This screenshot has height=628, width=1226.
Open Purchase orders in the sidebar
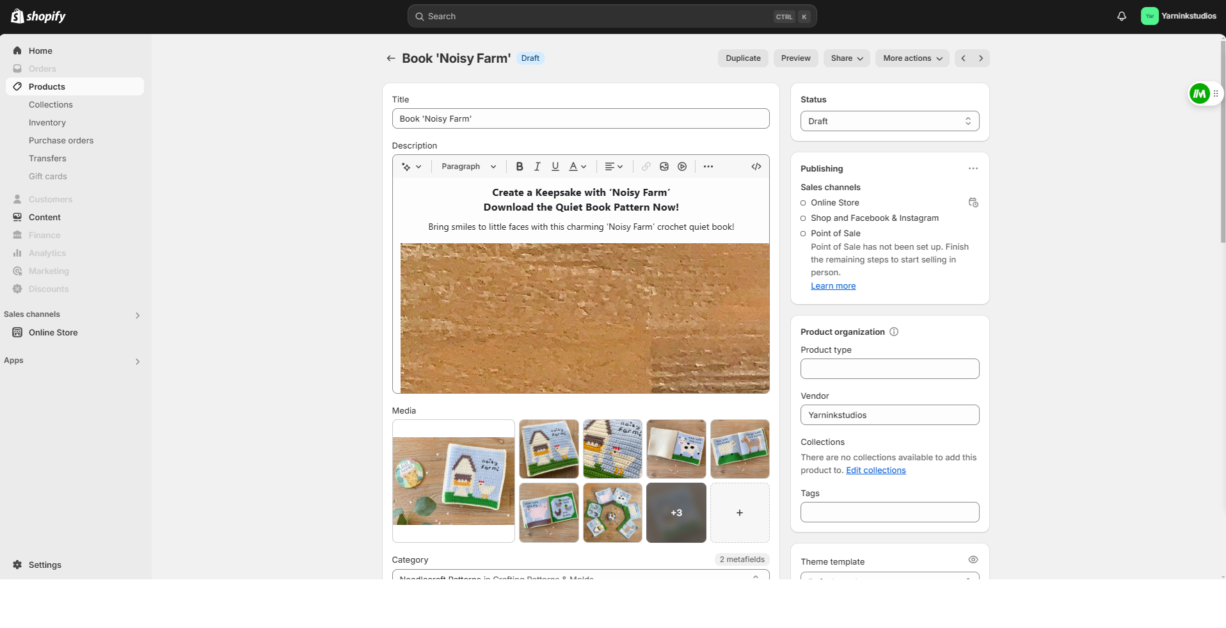61,140
